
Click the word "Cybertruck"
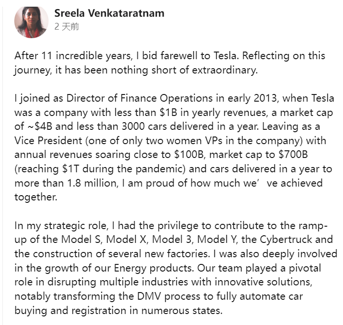[286, 240]
